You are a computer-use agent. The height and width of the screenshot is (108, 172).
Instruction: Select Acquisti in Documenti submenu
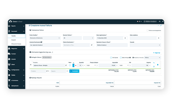(14, 40)
